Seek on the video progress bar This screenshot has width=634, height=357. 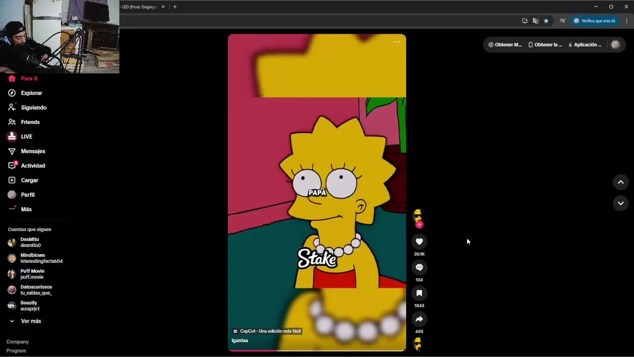317,351
